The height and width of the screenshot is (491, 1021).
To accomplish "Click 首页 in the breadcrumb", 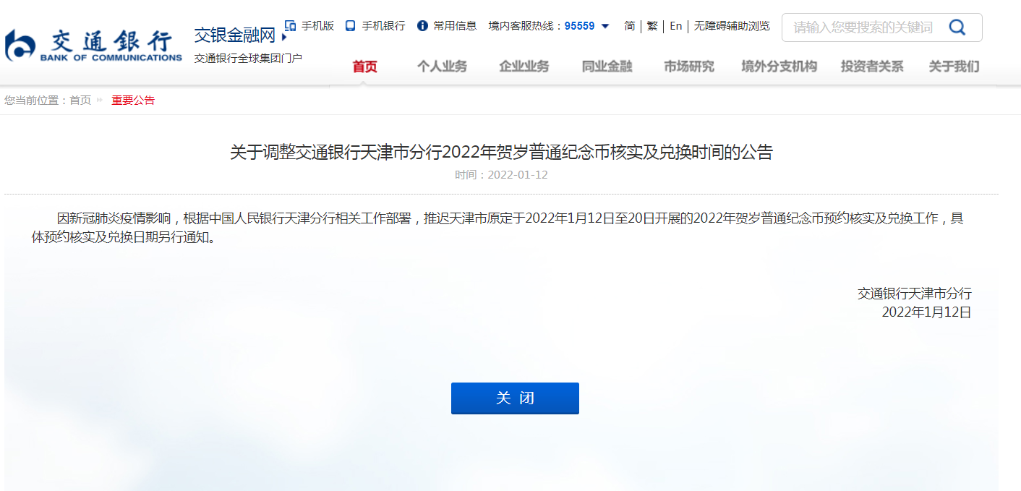I will coord(80,101).
